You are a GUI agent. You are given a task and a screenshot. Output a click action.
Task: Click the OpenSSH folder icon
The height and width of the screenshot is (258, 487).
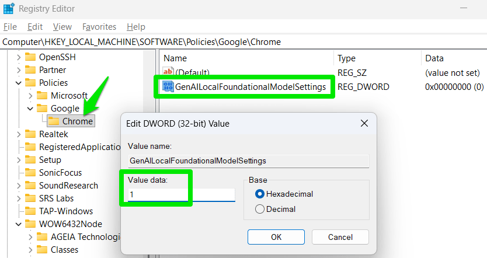tap(30, 57)
